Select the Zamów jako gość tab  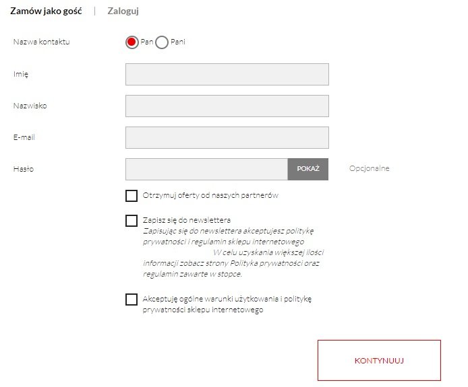tap(46, 11)
